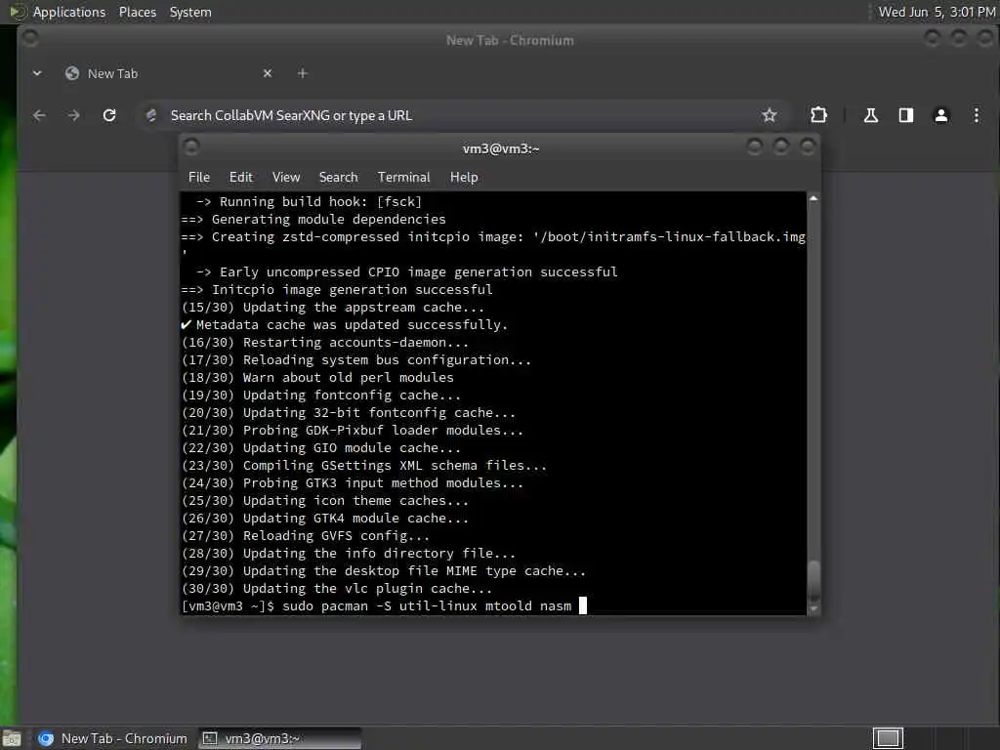Viewport: 1000px width, 750px height.
Task: Click the Applications menu logo icon
Action: pyautogui.click(x=18, y=12)
